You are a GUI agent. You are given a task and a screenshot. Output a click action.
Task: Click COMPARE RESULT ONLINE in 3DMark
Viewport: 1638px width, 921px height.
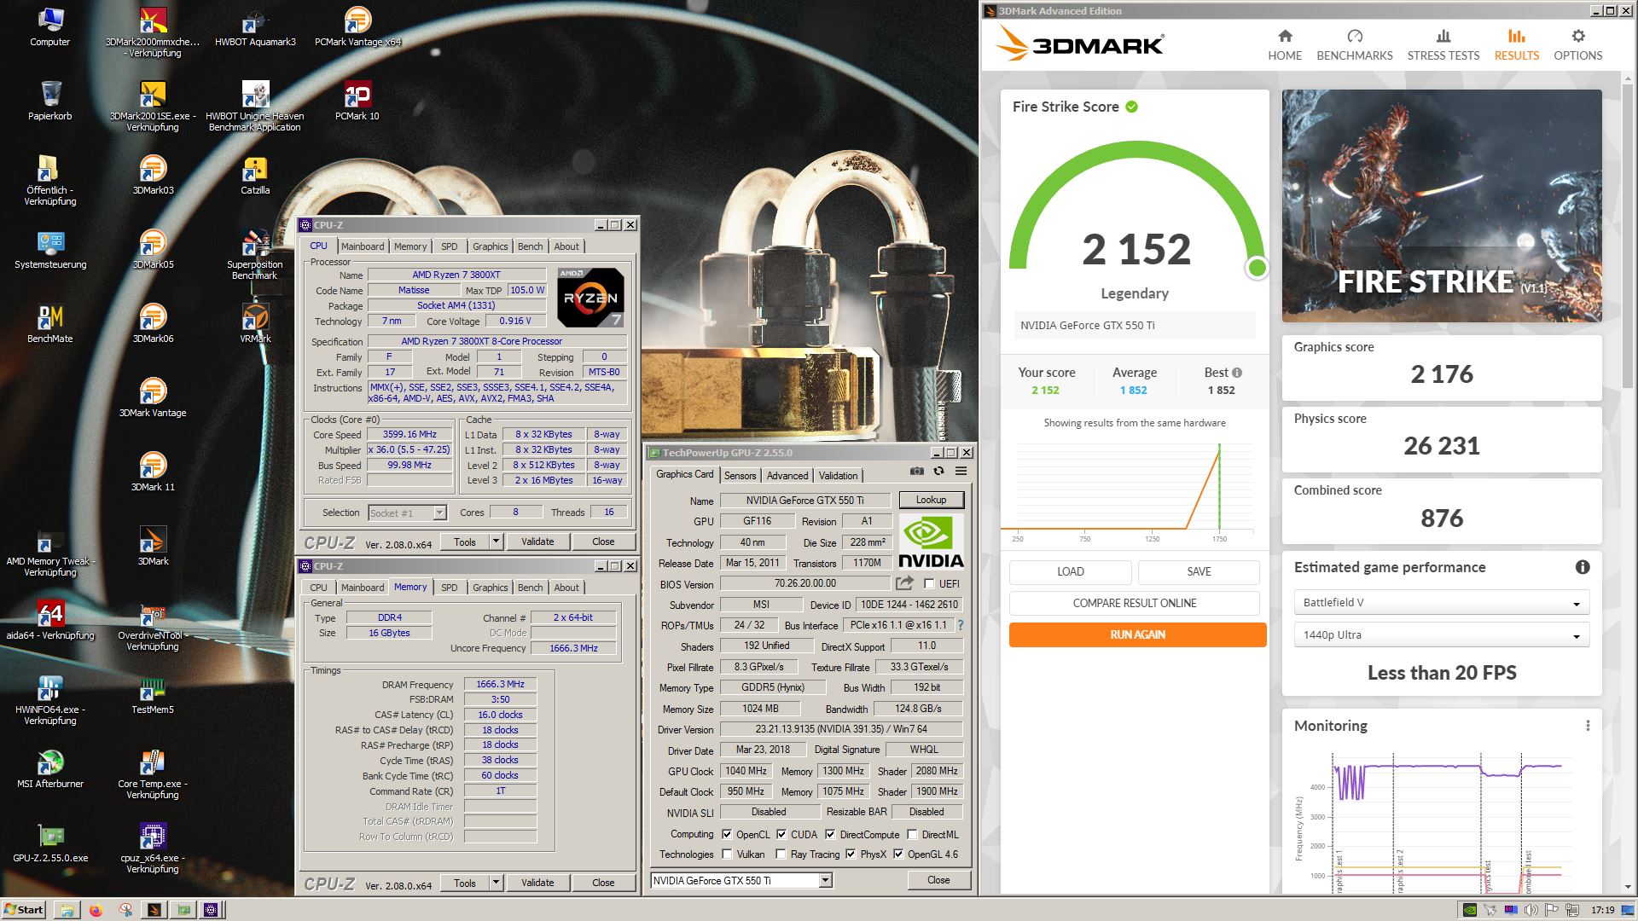click(1134, 603)
